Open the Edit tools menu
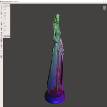This screenshot has height=107, width=107. (1, 34)
